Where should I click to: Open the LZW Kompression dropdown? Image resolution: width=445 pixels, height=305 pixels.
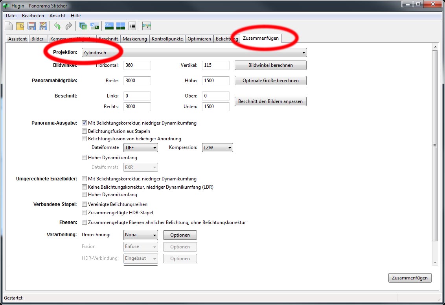217,148
